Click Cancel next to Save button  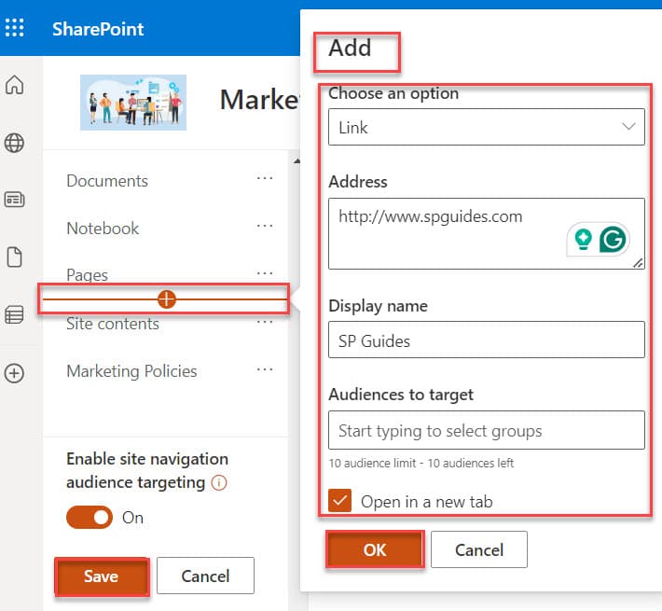(x=206, y=576)
